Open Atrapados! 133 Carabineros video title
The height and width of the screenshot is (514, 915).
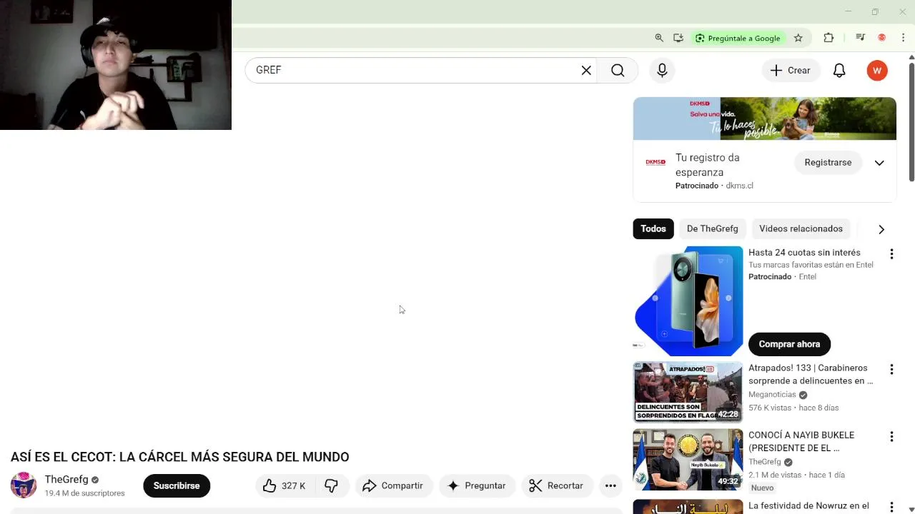811,374
